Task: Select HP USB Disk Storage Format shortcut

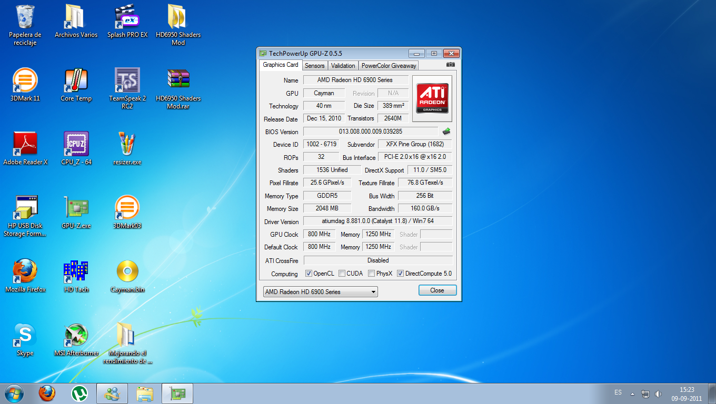Action: 25,216
